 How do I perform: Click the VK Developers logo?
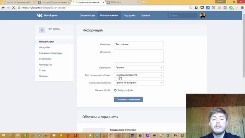click(x=47, y=15)
